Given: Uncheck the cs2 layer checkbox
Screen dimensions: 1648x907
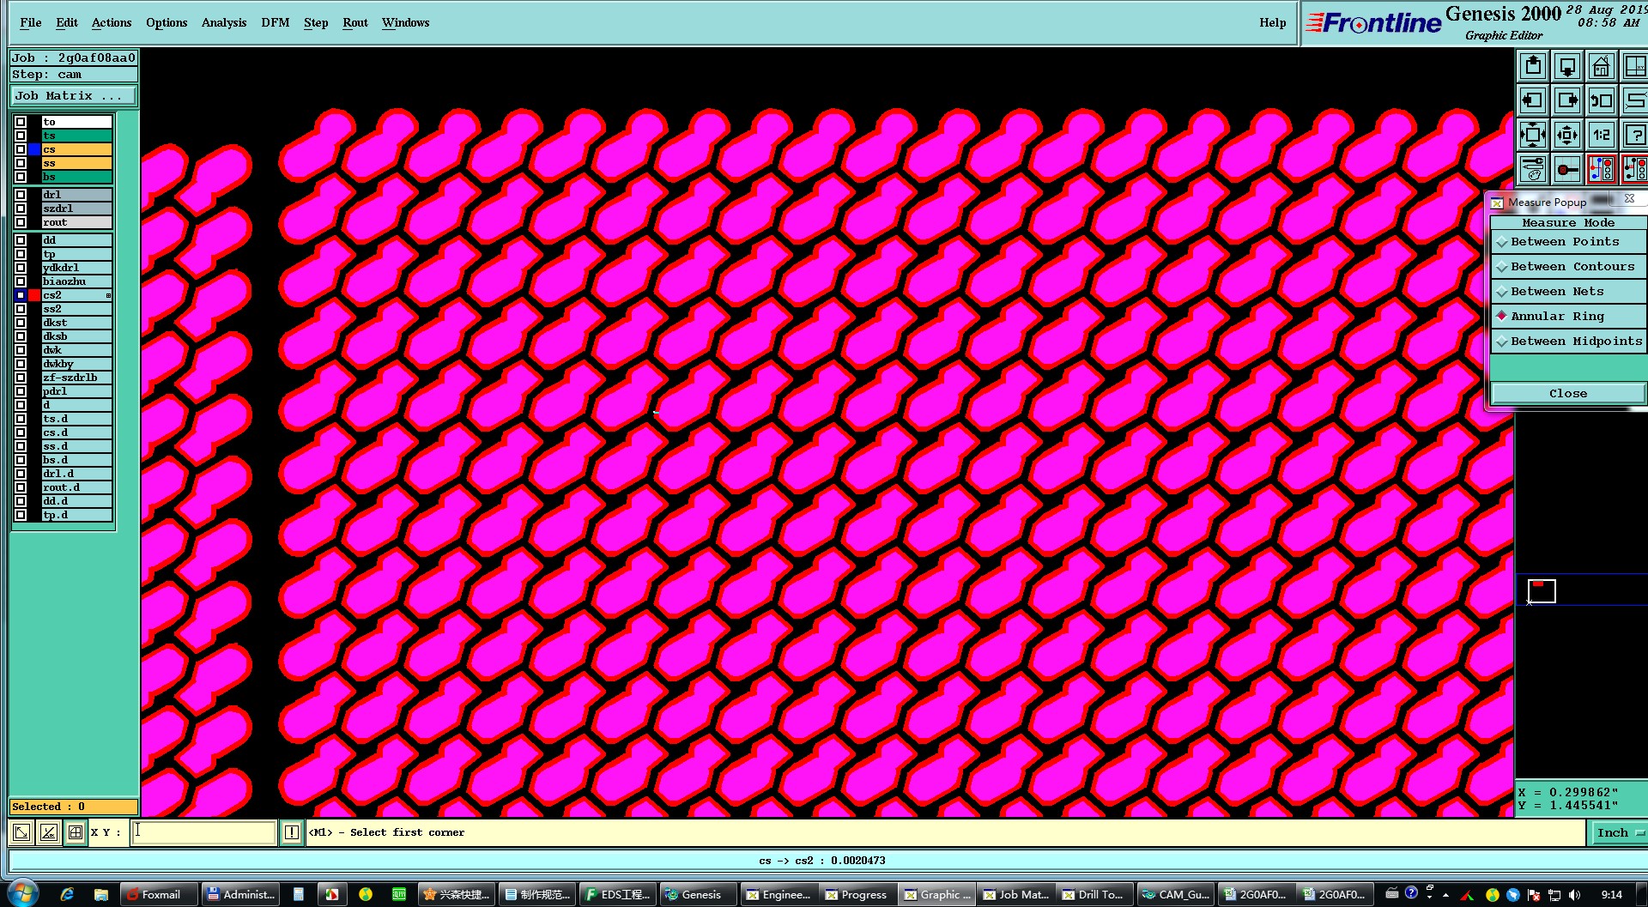Looking at the screenshot, I should click(x=21, y=295).
